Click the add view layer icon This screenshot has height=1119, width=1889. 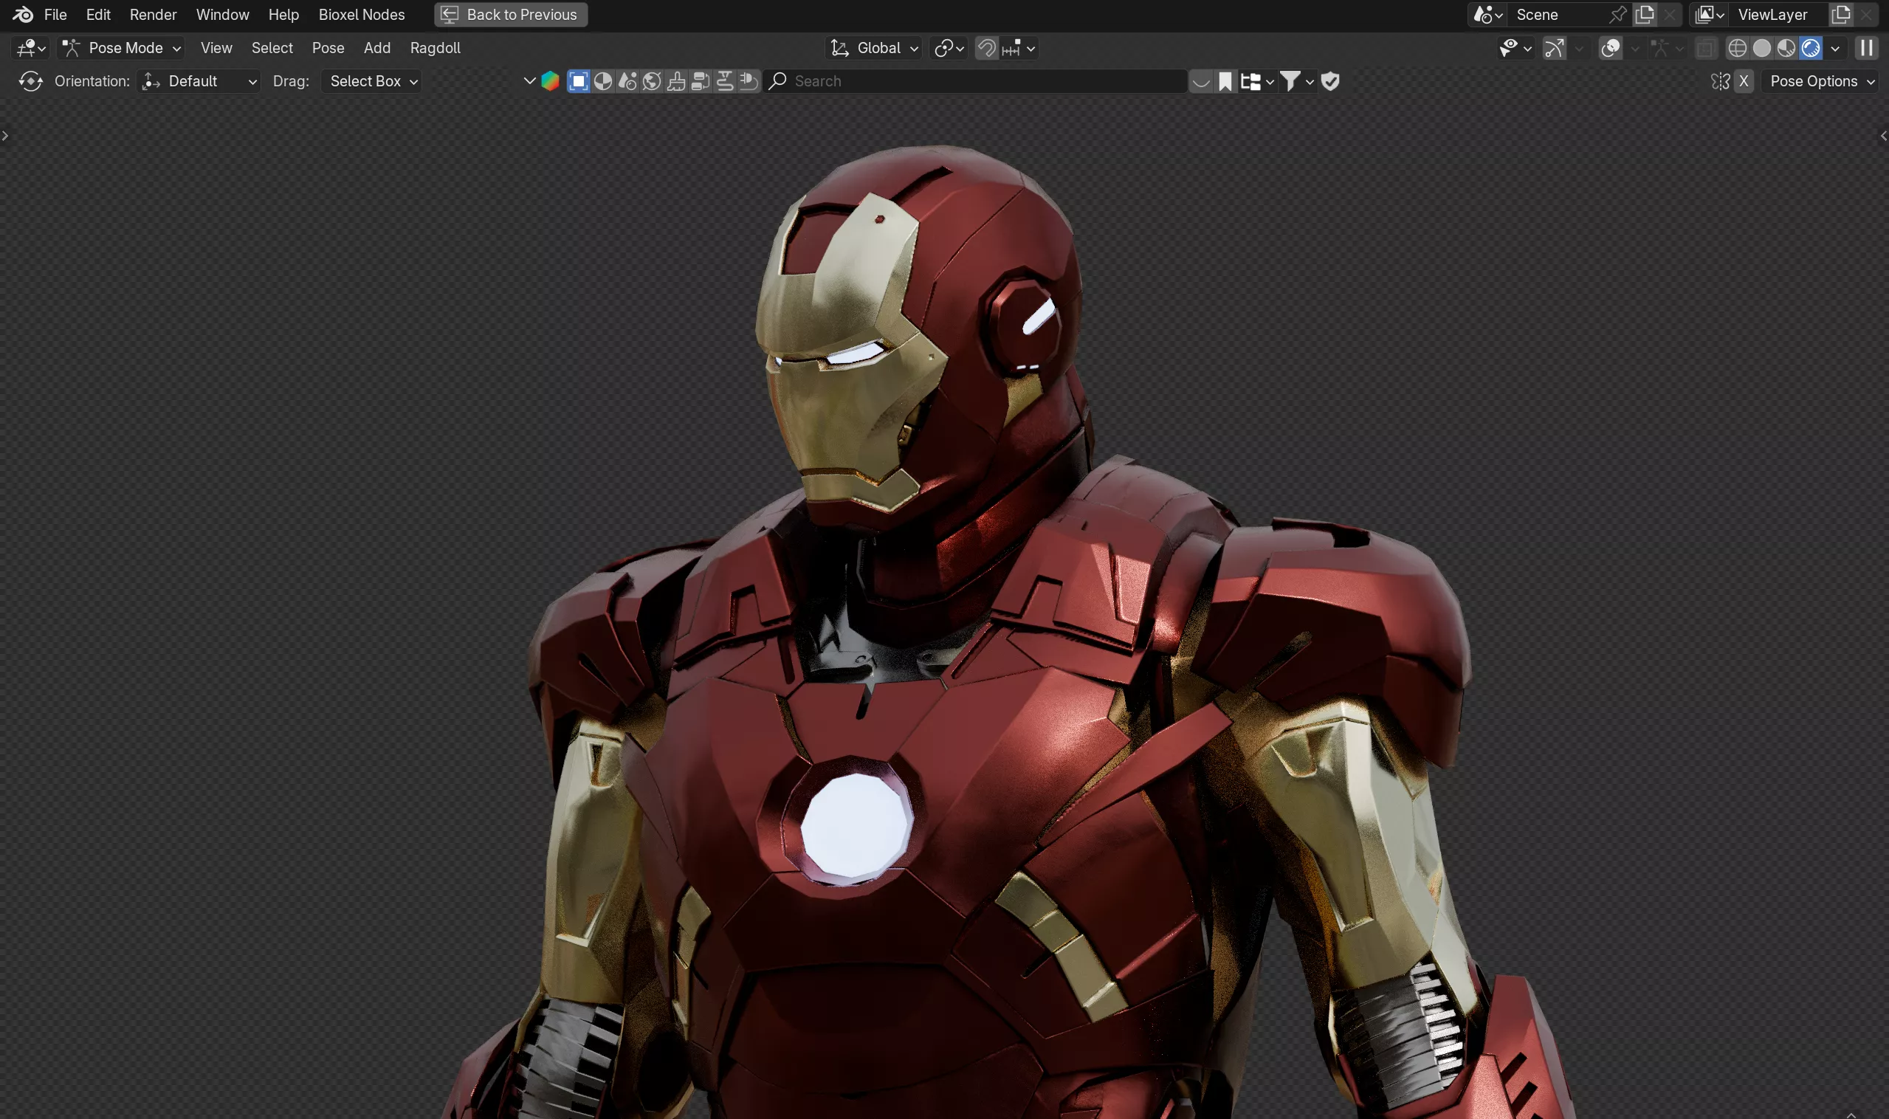[1841, 14]
